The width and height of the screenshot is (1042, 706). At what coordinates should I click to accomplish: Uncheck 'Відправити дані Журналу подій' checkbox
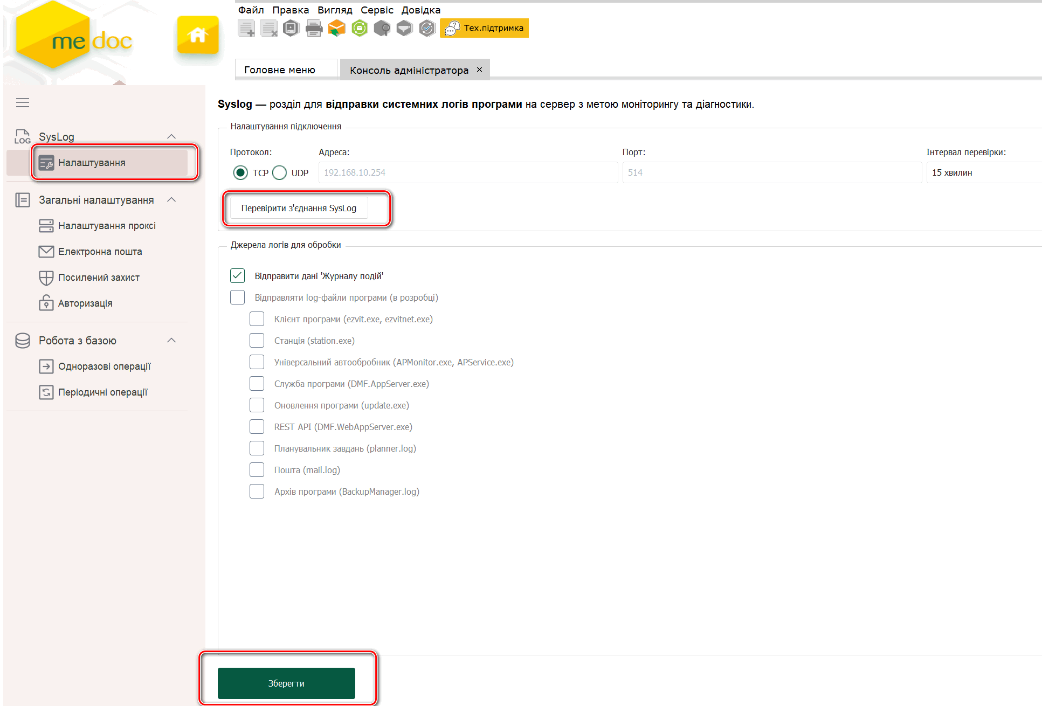(238, 276)
